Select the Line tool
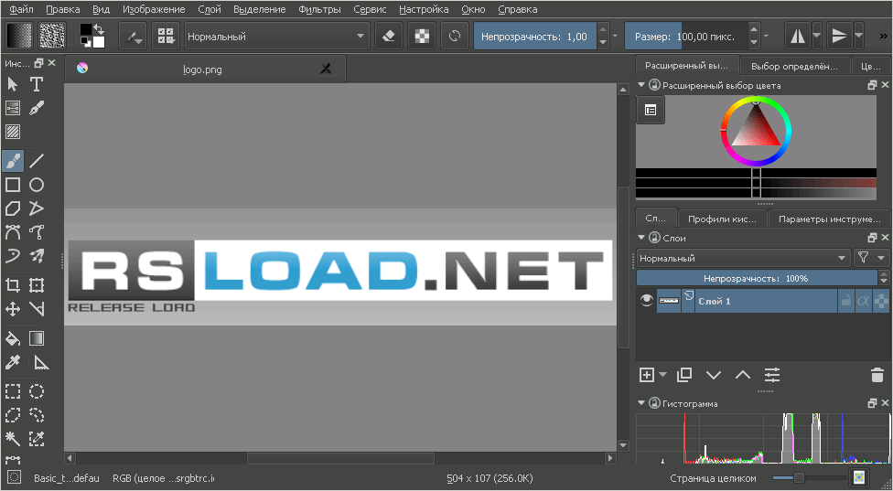The width and height of the screenshot is (893, 491). point(37,161)
